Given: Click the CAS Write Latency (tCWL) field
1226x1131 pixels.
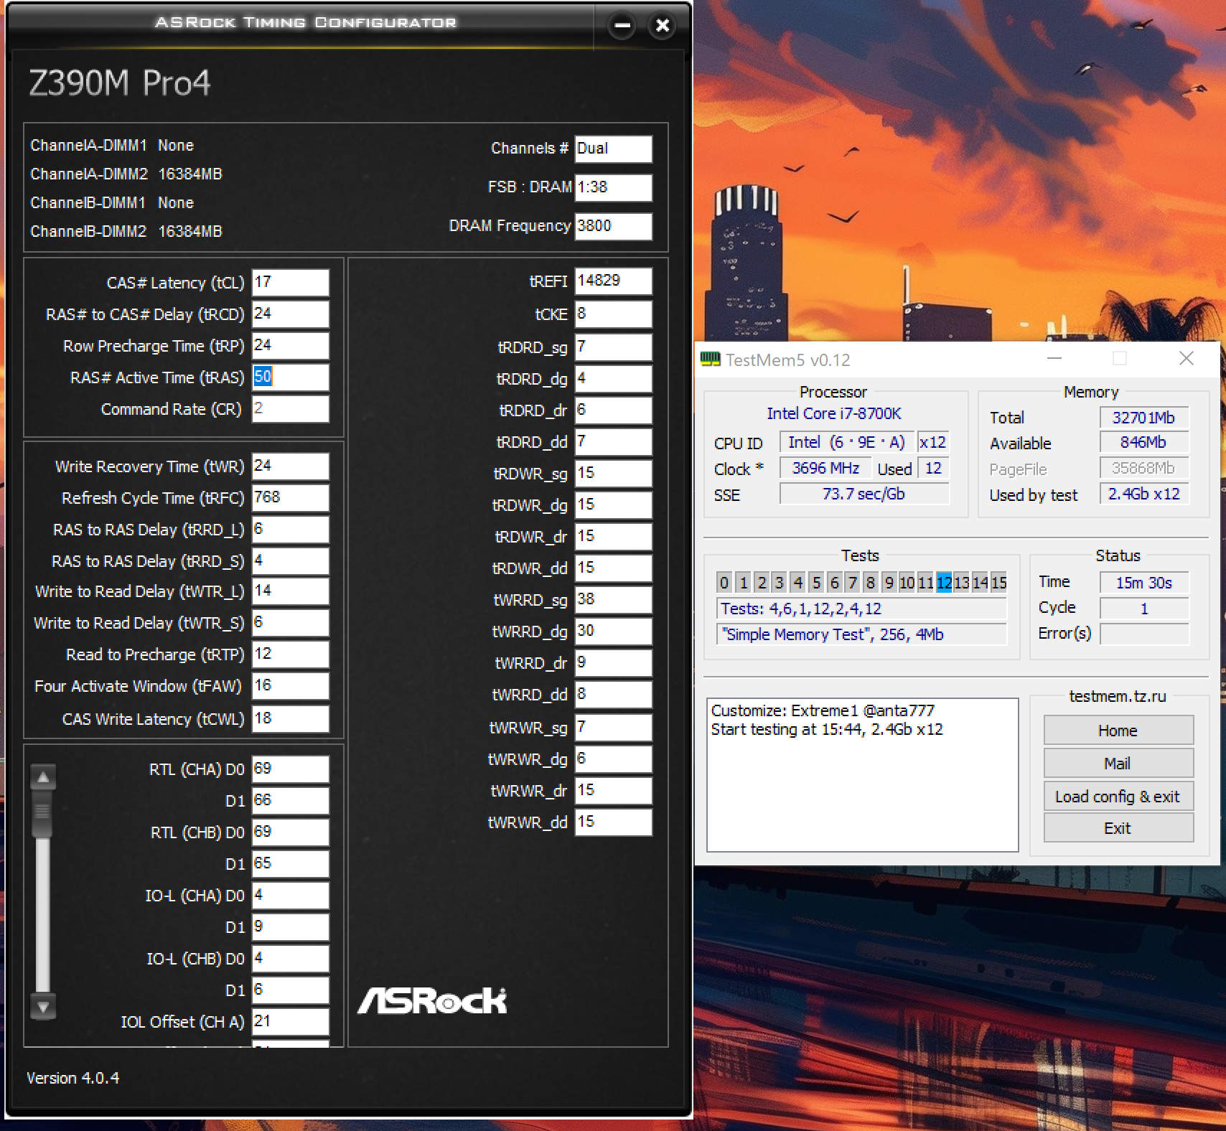Looking at the screenshot, I should [291, 719].
